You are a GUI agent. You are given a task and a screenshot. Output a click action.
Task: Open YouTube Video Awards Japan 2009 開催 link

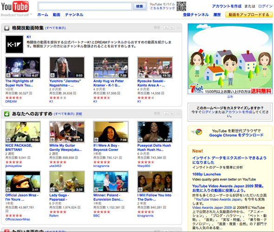[228, 188]
